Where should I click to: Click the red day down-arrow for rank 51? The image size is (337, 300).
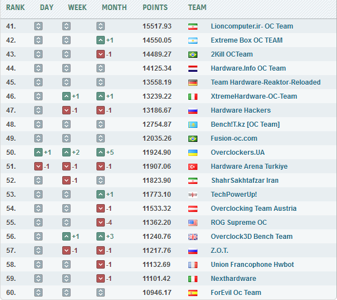tap(38, 167)
